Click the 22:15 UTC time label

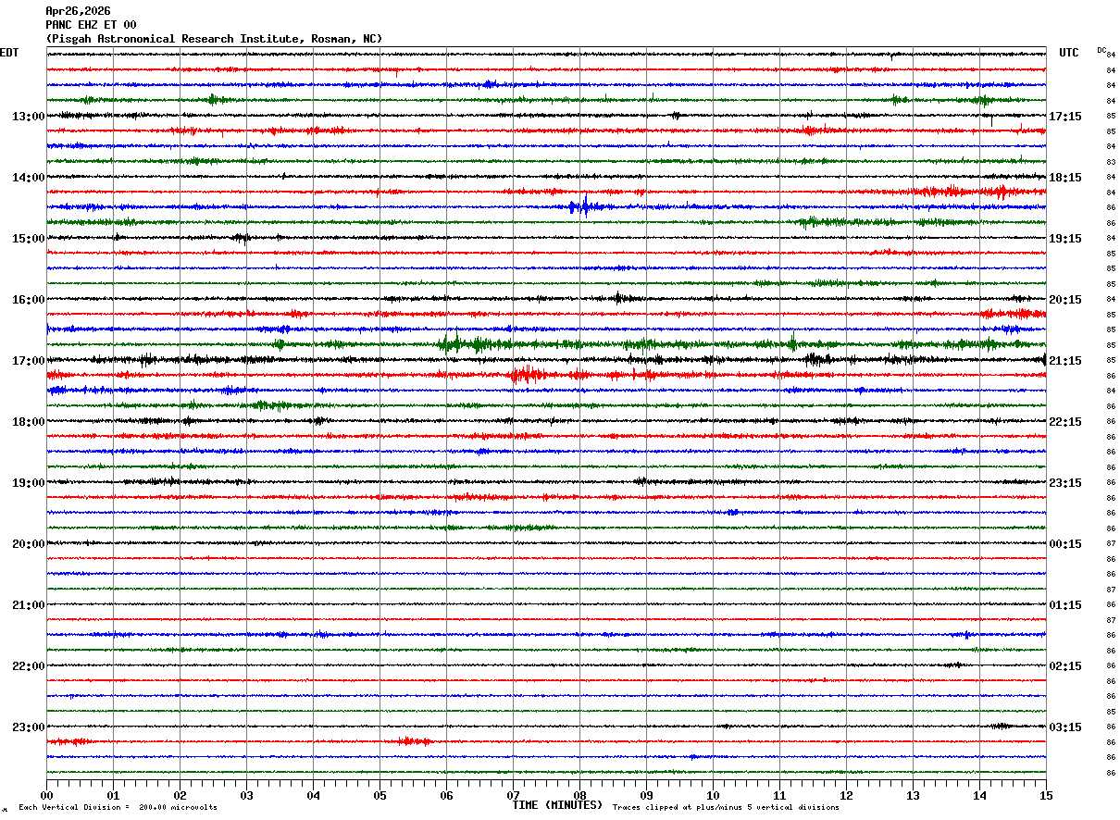pyautogui.click(x=1065, y=422)
